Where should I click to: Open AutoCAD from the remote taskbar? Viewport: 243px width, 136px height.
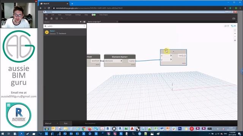(x=132, y=128)
